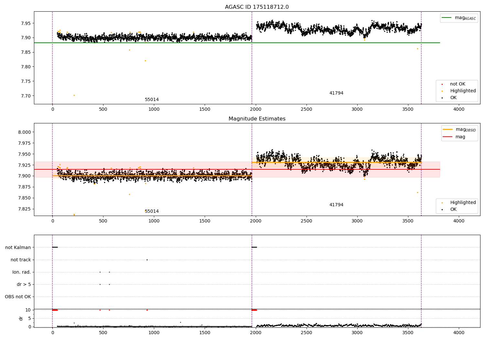Click the orange outlier point near 7.70

tap(74, 95)
